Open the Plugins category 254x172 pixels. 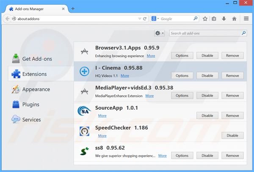pyautogui.click(x=41, y=105)
